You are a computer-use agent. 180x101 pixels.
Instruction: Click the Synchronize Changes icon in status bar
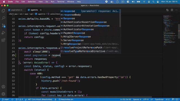(12, 100)
